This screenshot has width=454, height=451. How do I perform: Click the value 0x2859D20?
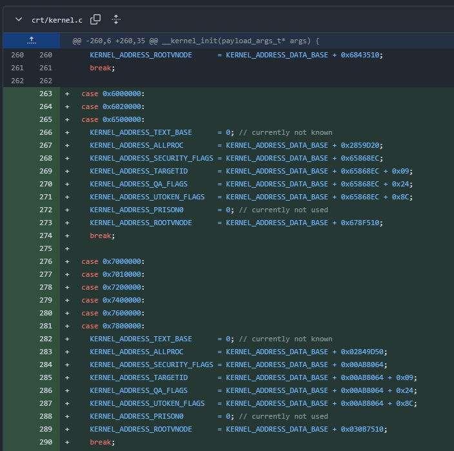coord(360,145)
